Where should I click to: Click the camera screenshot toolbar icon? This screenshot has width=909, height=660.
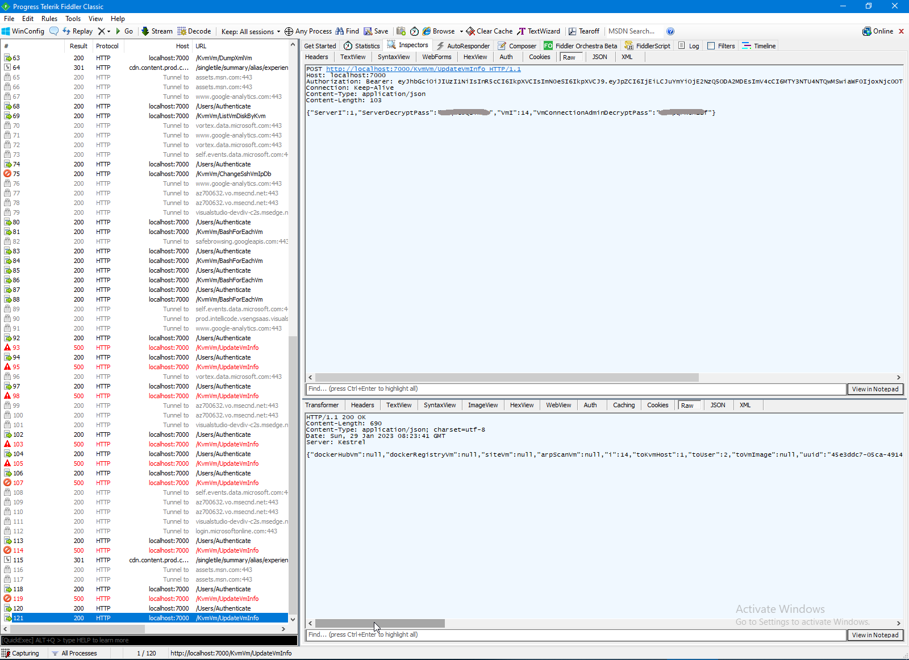click(x=401, y=31)
